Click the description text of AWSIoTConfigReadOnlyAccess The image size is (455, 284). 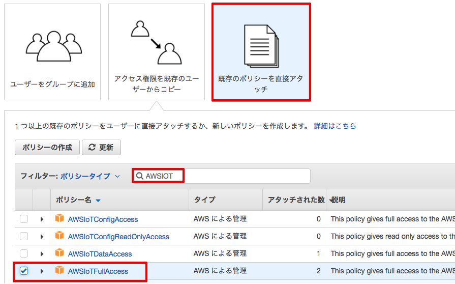[393, 236]
